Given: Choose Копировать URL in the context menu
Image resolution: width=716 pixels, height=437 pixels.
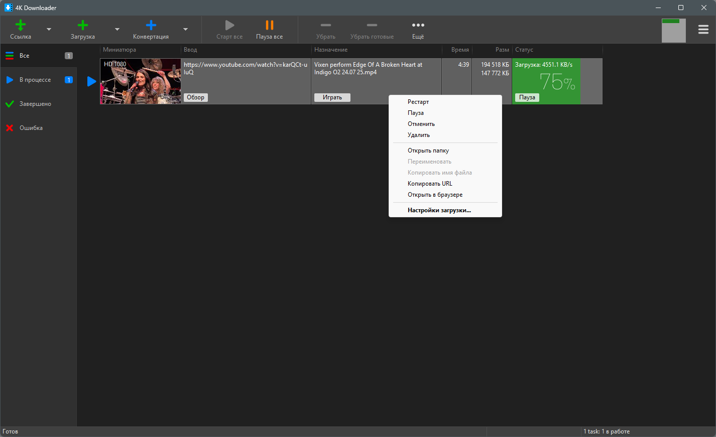Looking at the screenshot, I should tap(430, 184).
